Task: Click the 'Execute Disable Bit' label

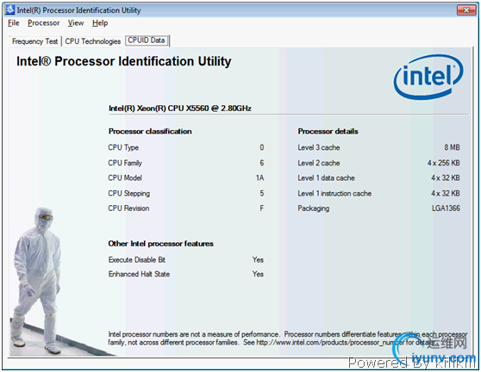Action: point(137,260)
